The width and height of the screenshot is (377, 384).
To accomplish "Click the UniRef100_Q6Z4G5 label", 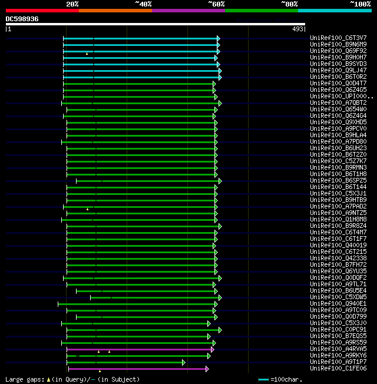I will tap(338, 90).
